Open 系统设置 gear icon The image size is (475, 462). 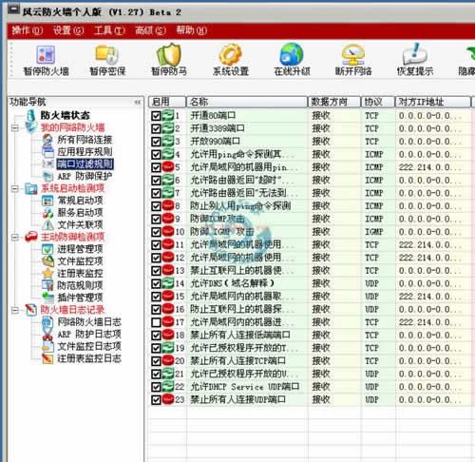231,54
